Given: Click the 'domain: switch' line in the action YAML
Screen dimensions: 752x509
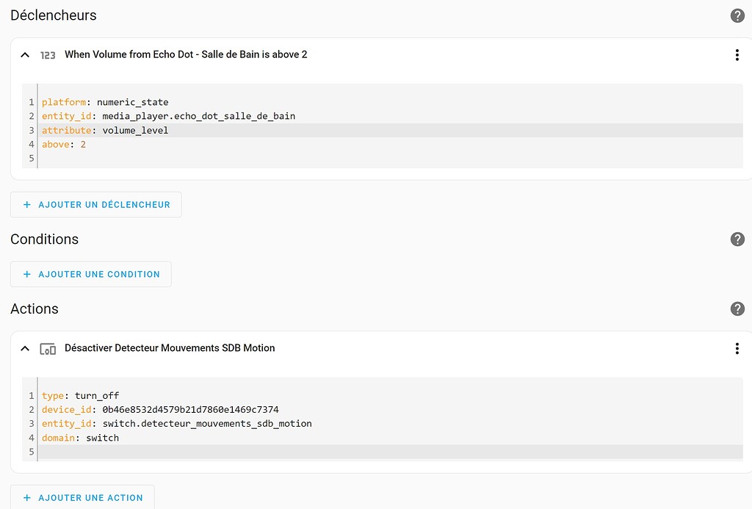Looking at the screenshot, I should [80, 438].
